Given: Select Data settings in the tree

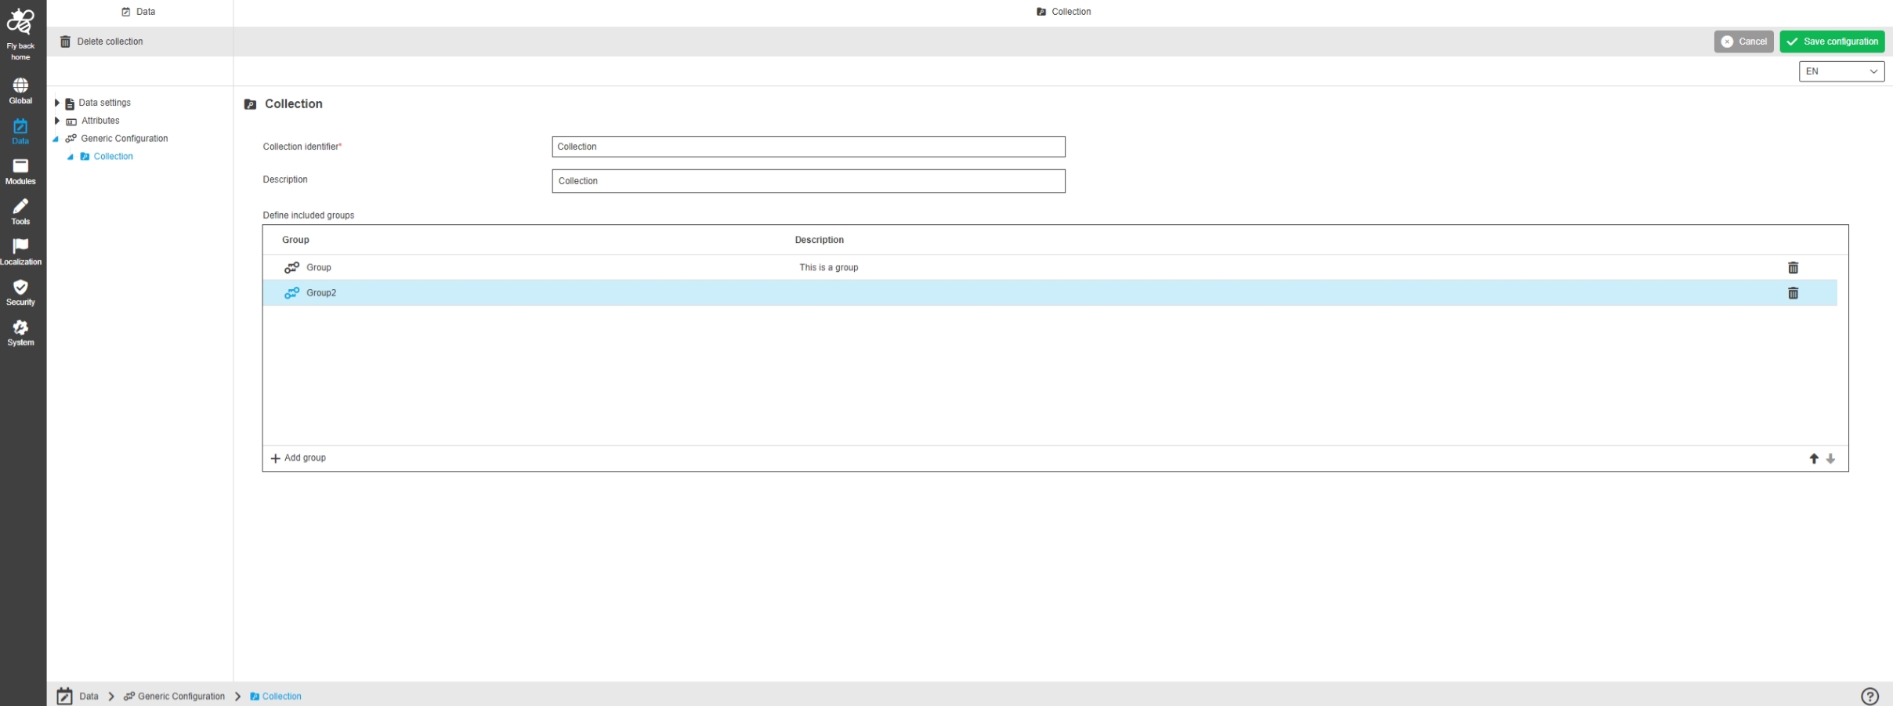Looking at the screenshot, I should (x=105, y=103).
